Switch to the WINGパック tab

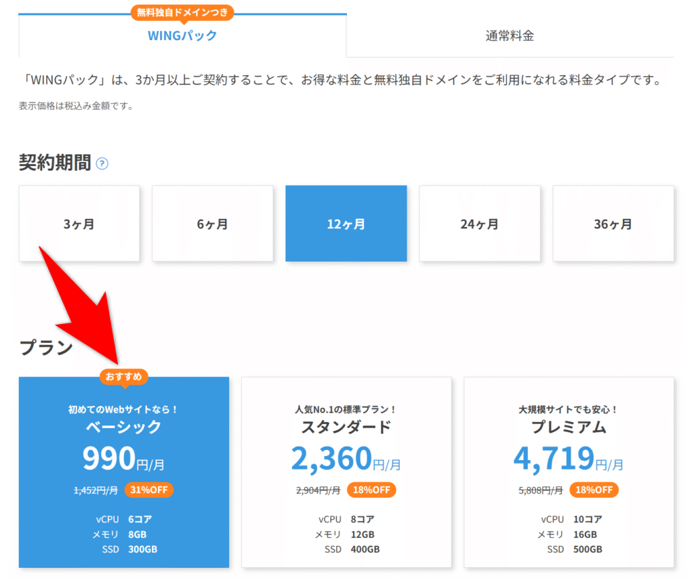182,36
